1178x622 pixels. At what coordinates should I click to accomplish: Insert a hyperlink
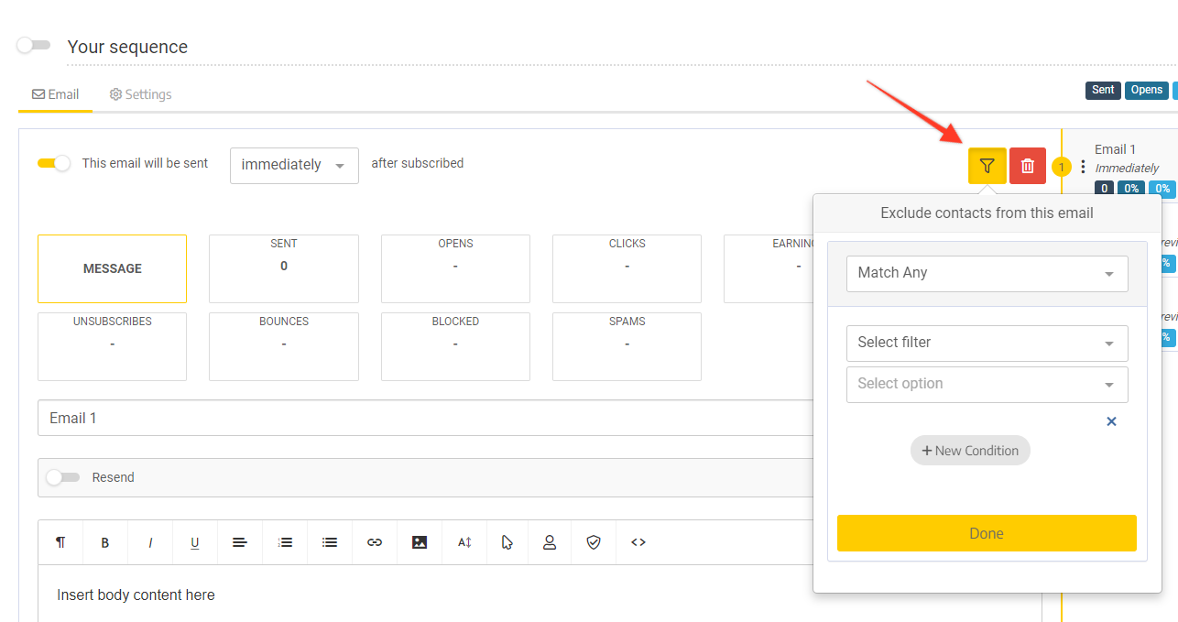tap(375, 542)
